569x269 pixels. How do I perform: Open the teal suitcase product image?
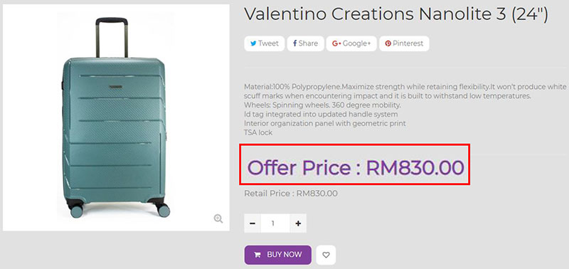pyautogui.click(x=116, y=117)
